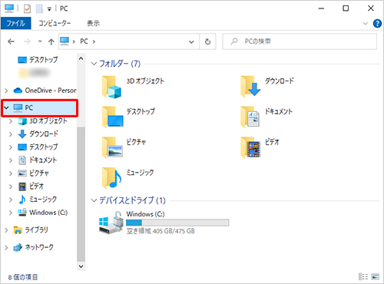Collapse the フォルダー (7) group
This screenshot has width=384, height=284.
coord(94,64)
